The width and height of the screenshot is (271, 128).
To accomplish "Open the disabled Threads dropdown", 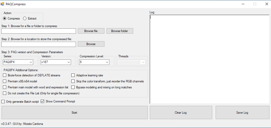I will point(132,62).
